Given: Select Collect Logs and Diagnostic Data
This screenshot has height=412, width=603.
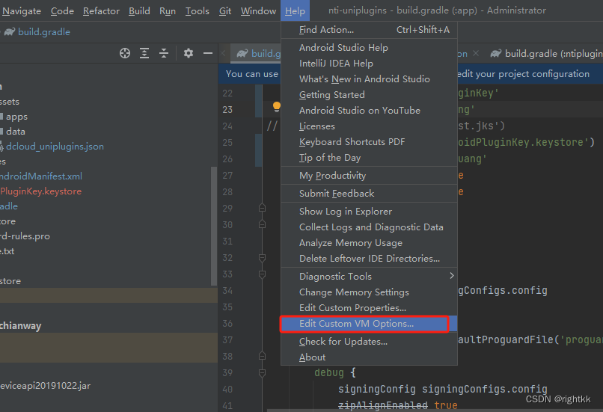Looking at the screenshot, I should (369, 227).
